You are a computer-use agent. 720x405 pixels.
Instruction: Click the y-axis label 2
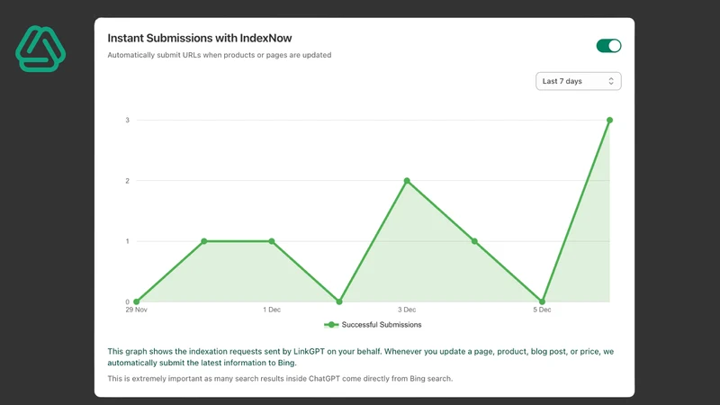128,181
